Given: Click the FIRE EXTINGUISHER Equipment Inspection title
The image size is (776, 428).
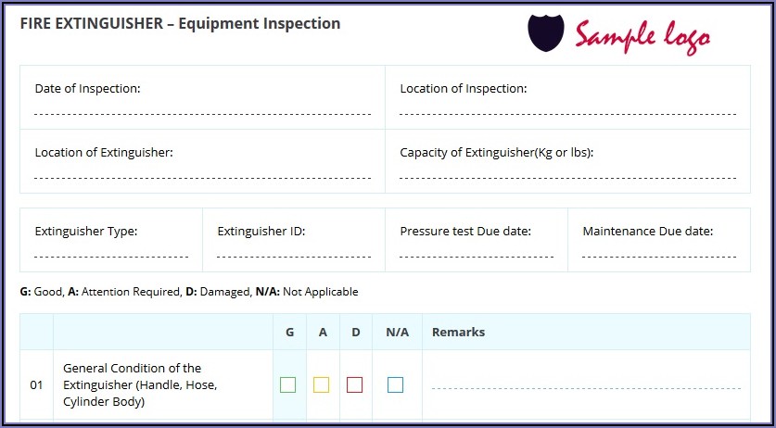Looking at the screenshot, I should [x=180, y=24].
